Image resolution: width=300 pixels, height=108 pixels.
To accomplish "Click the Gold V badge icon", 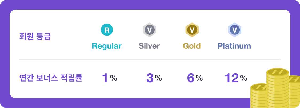I will click(x=192, y=30).
